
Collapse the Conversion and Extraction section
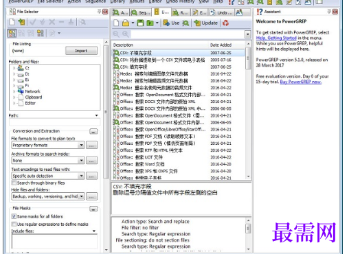[x=93, y=132]
